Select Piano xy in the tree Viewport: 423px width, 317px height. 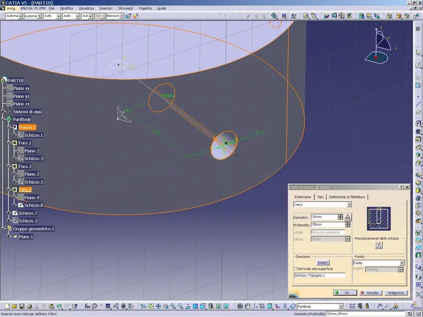click(21, 88)
